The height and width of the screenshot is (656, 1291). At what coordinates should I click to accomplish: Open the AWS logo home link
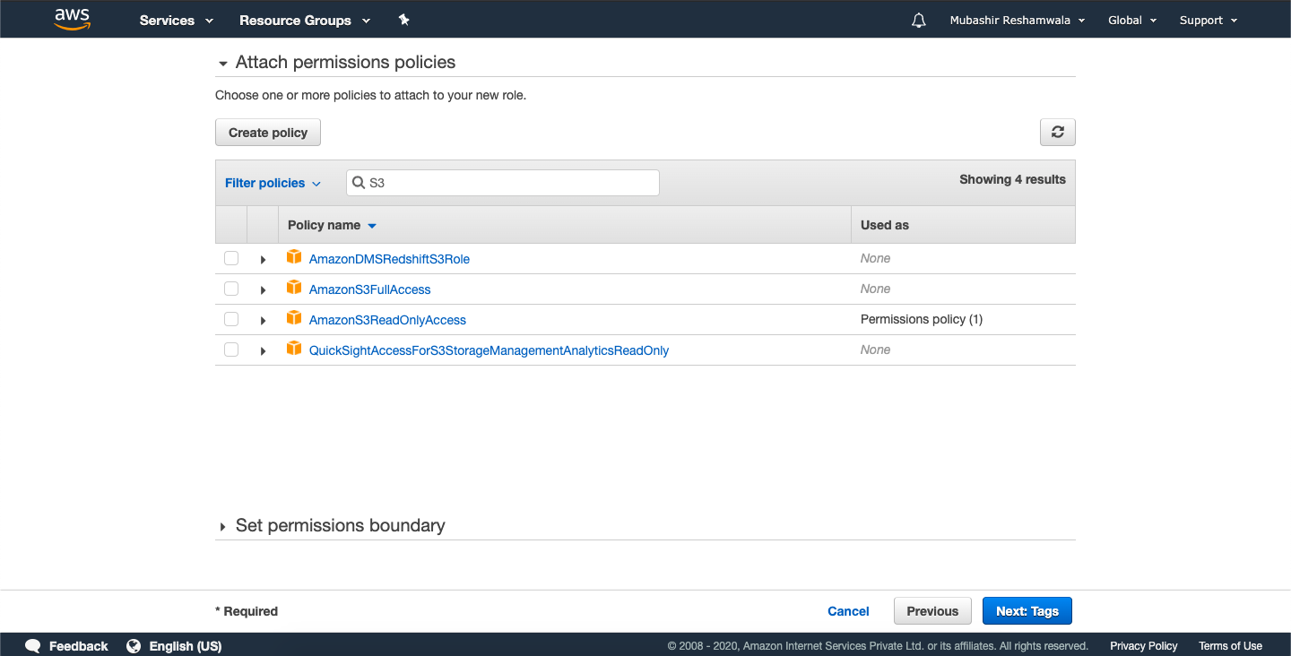tap(72, 19)
